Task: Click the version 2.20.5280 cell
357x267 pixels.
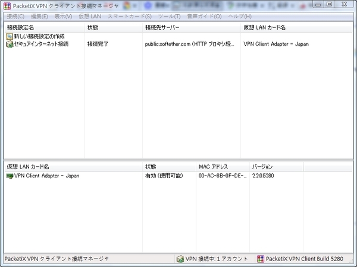Action: tap(263, 176)
